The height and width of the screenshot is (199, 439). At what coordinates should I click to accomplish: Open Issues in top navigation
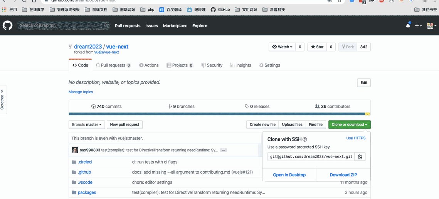pos(152,26)
